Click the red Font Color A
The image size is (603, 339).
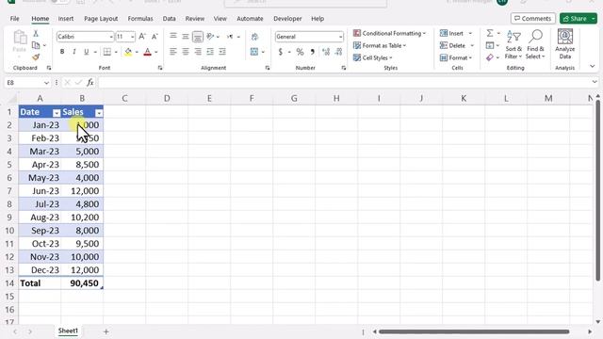tap(147, 52)
